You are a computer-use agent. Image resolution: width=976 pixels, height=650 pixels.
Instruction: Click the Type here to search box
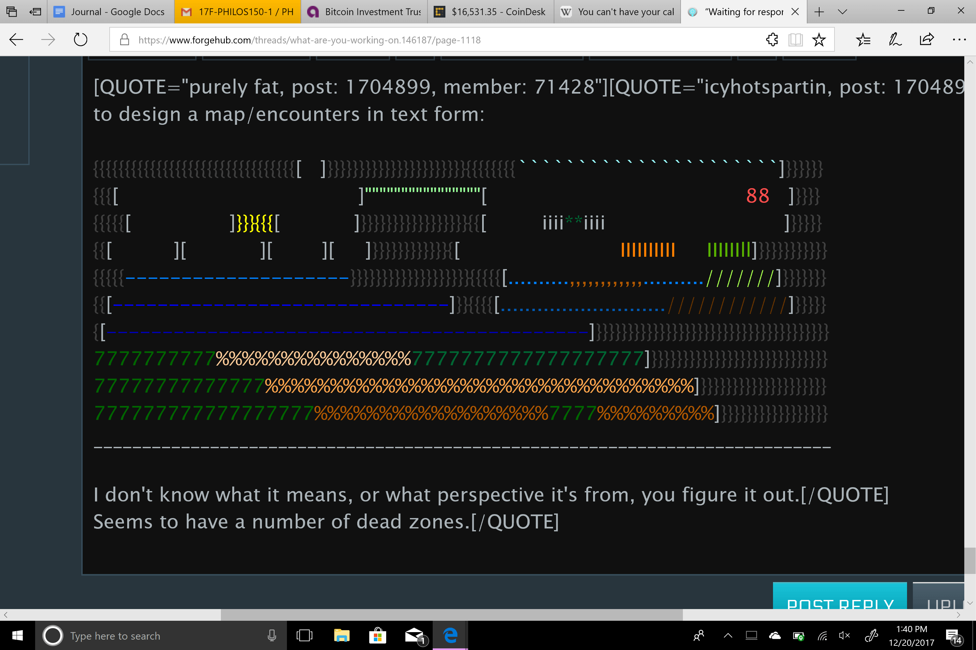tap(161, 635)
